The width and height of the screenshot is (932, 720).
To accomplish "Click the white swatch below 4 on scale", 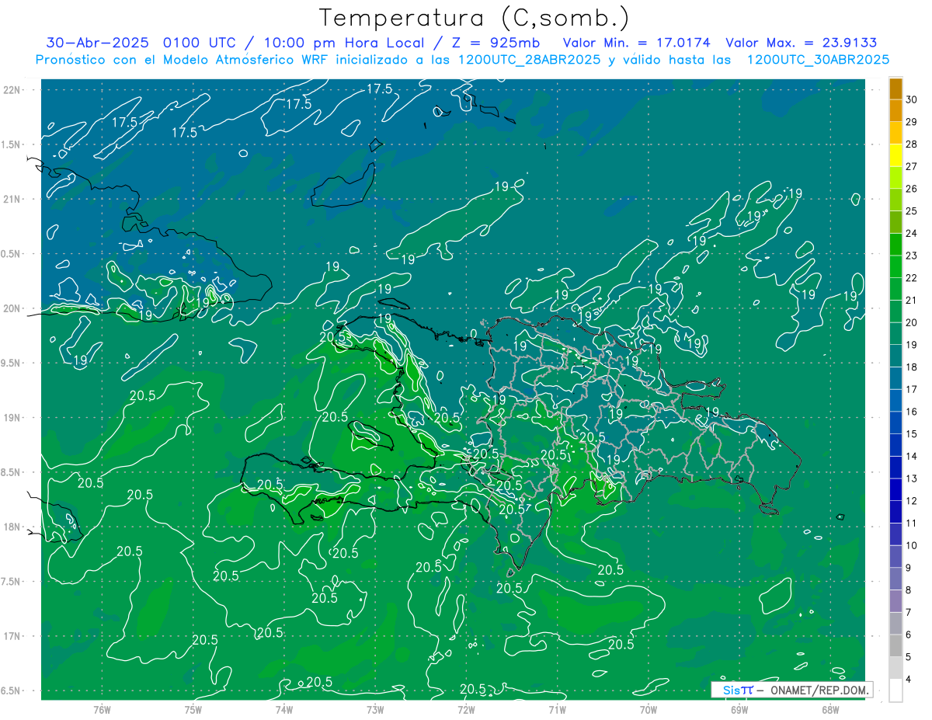I will 895,690.
